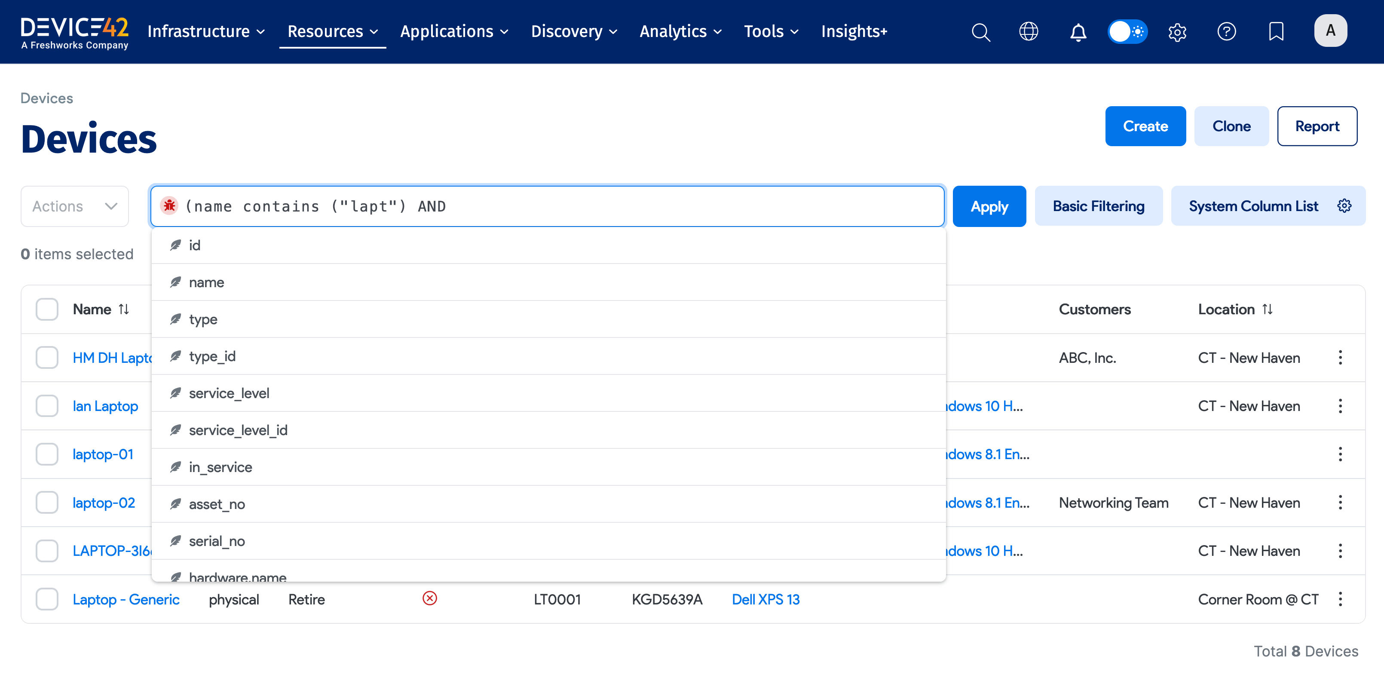Open the help icon
Image resolution: width=1384 pixels, height=693 pixels.
click(1227, 32)
